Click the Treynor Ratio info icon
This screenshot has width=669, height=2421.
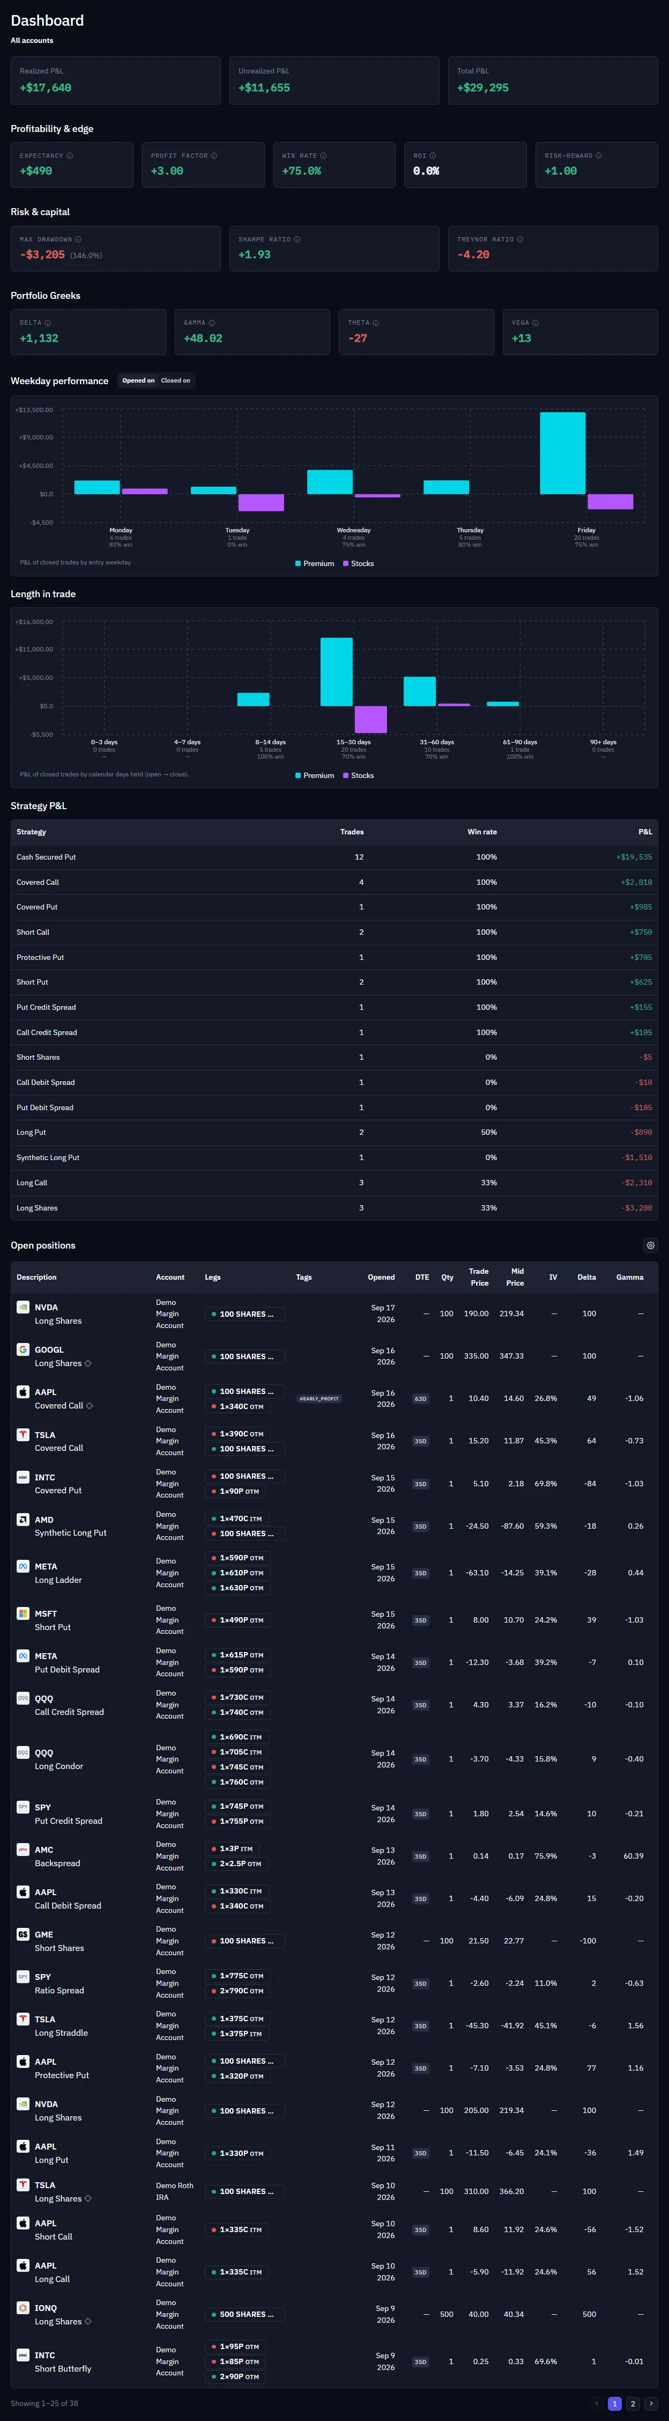coord(520,240)
